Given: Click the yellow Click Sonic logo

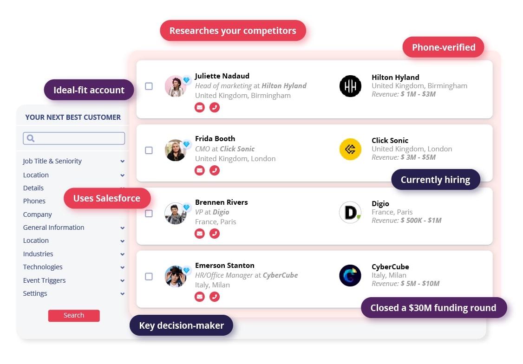Looking at the screenshot, I should (x=350, y=149).
